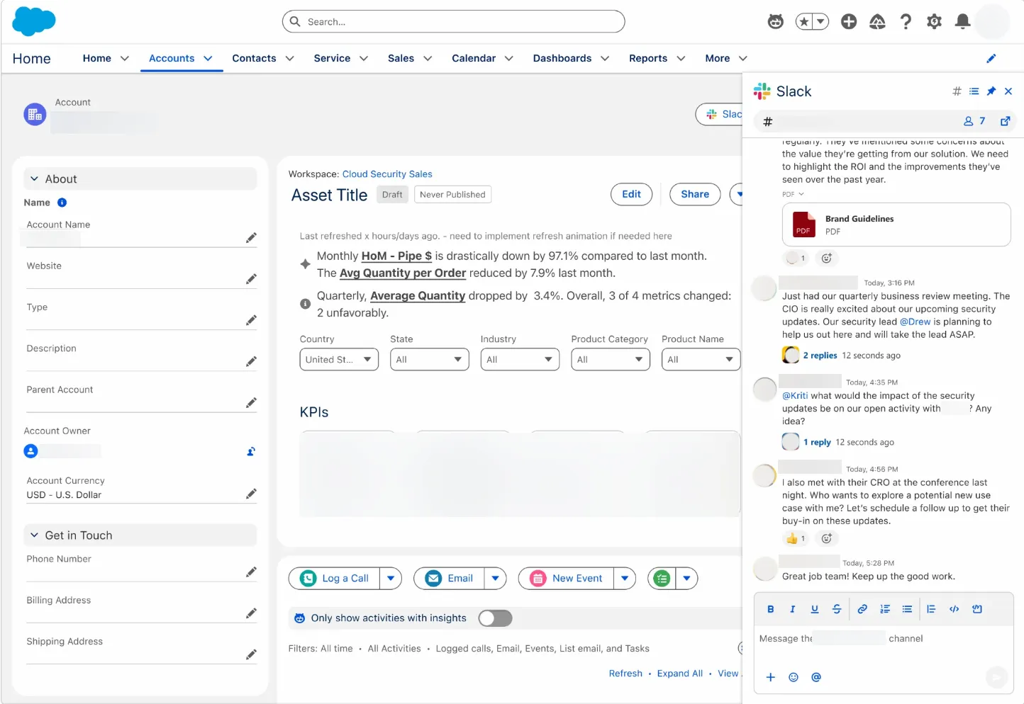Open the Help question mark icon
Screen dimensions: 1024x704
pos(906,22)
